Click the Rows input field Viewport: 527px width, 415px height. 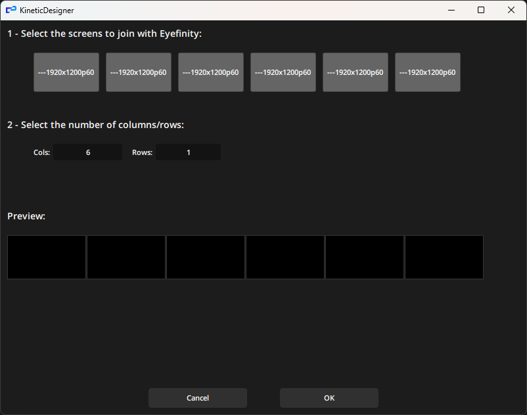pos(188,152)
